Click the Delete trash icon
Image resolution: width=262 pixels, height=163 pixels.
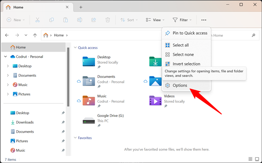(x=108, y=20)
